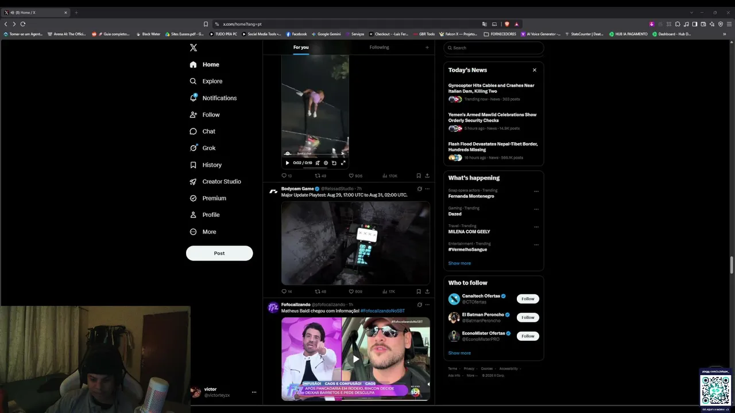Ask Grok about the Bodycam Game post
Image resolution: width=735 pixels, height=413 pixels.
click(x=420, y=189)
